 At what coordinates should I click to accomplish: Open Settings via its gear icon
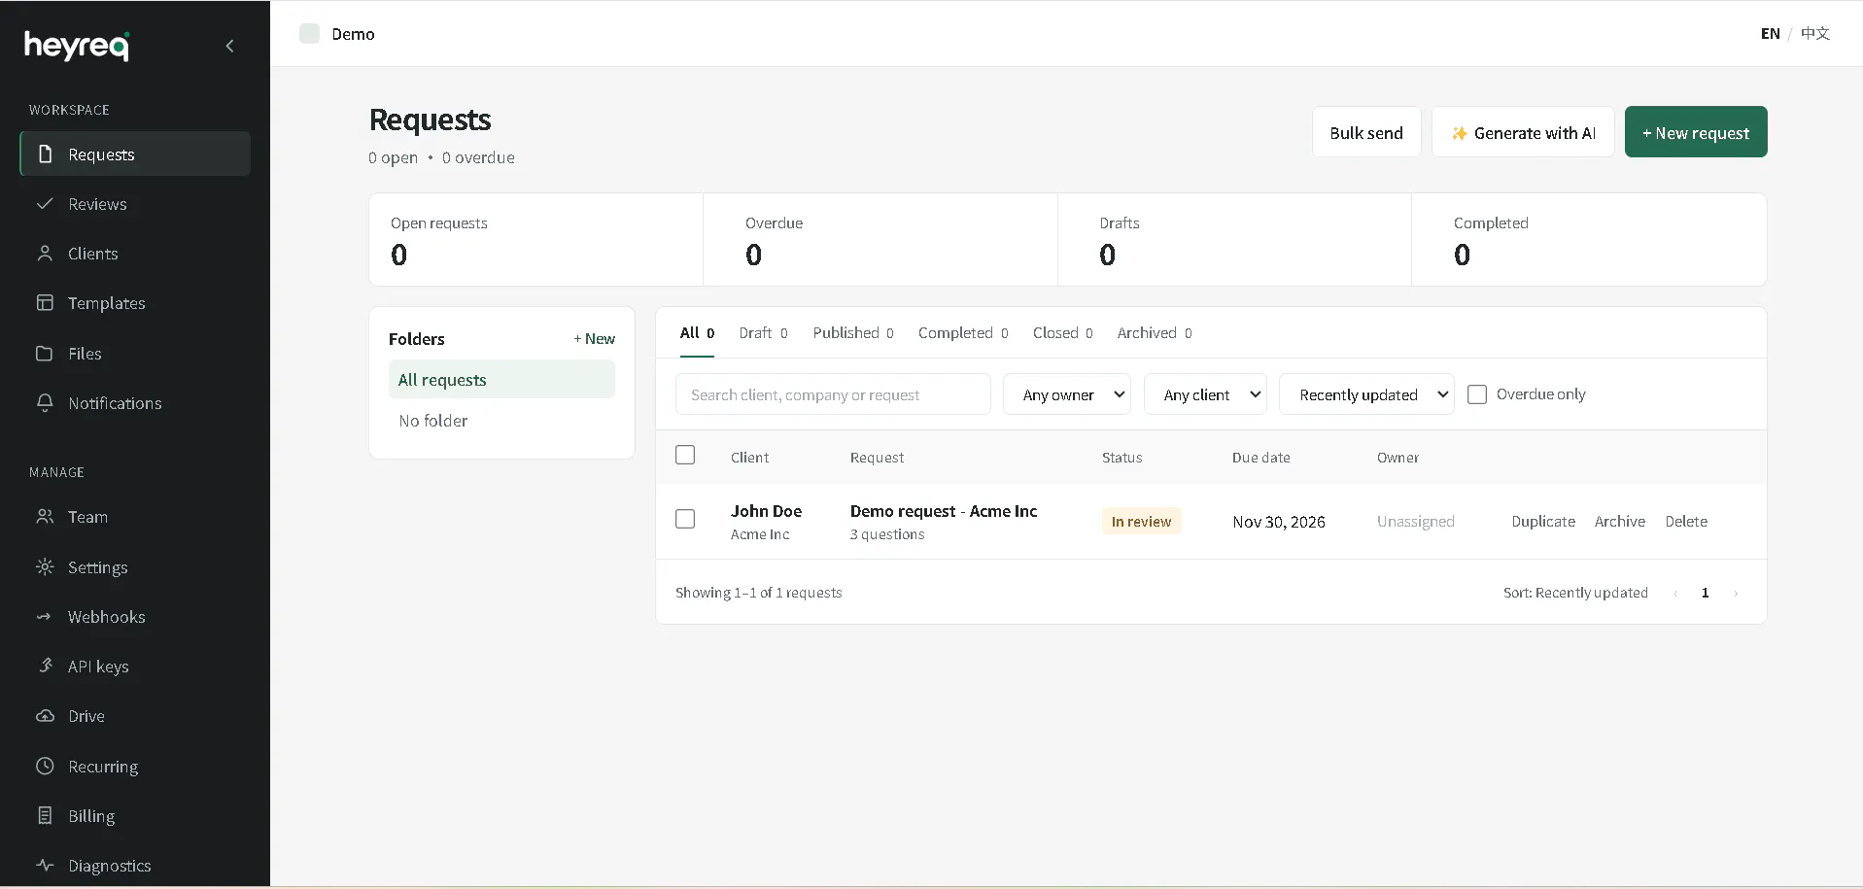click(x=45, y=567)
